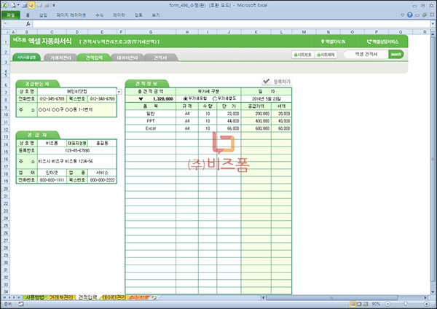Click the highlighted cursor icon in quick access toolbar
The height and width of the screenshot is (309, 437).
click(31, 5)
